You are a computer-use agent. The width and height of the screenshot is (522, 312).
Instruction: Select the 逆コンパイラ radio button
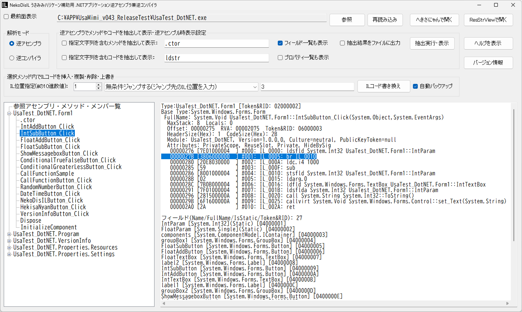click(x=12, y=58)
